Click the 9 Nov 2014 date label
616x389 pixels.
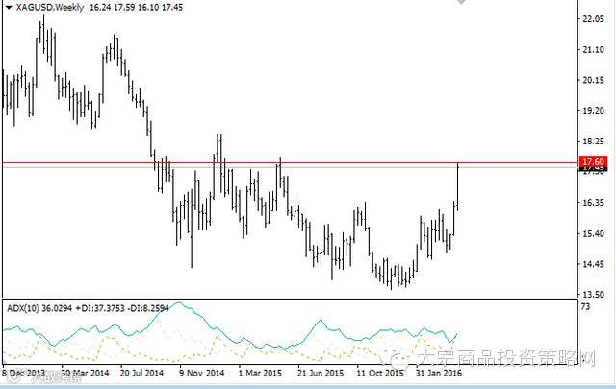(x=201, y=373)
